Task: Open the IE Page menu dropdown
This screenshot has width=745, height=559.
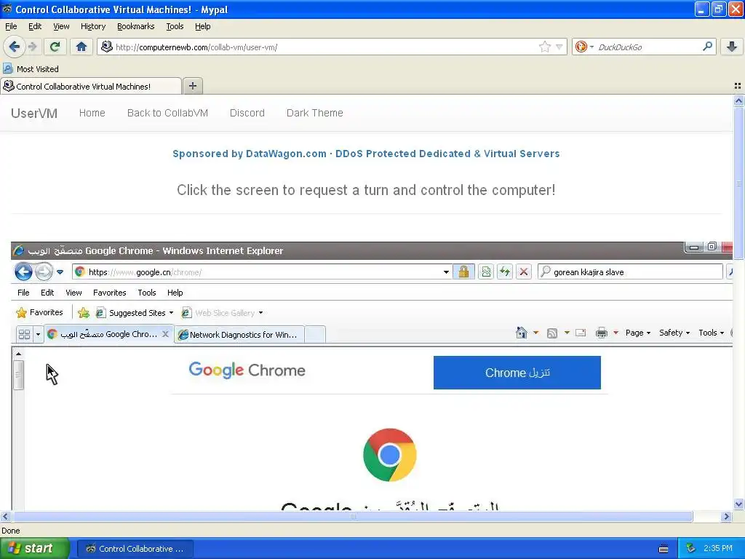Action: [637, 333]
